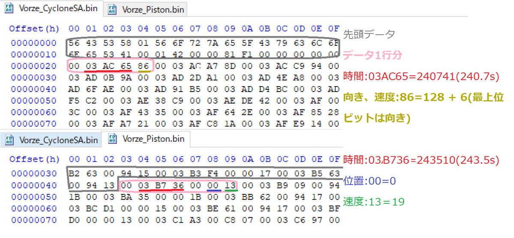Select offset 00000030 label of row starting 03 AD

(x=34, y=77)
